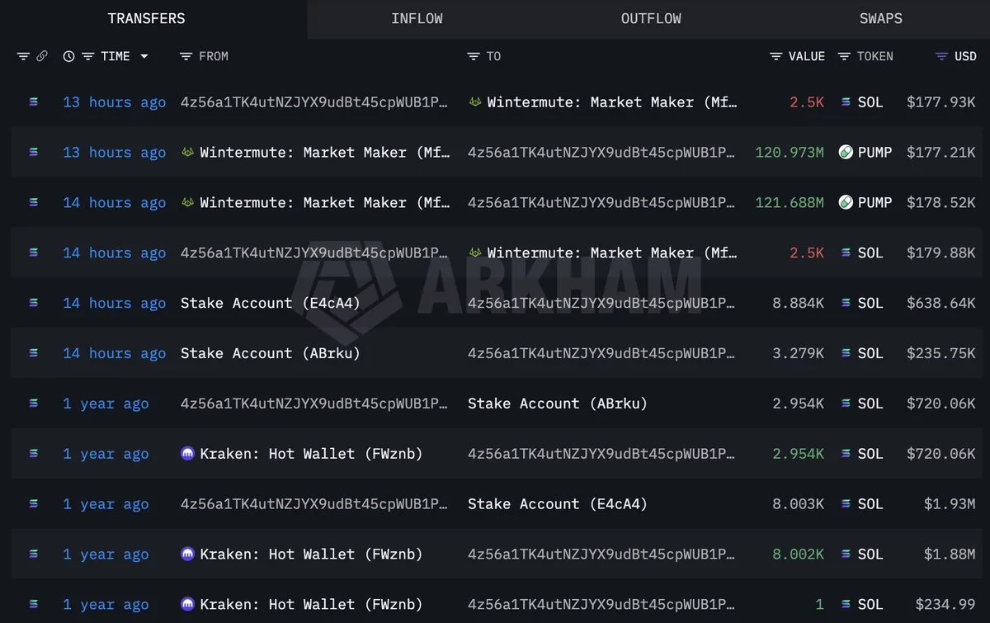Click the filter icon beside the link icon
The height and width of the screenshot is (623, 990).
23,56
